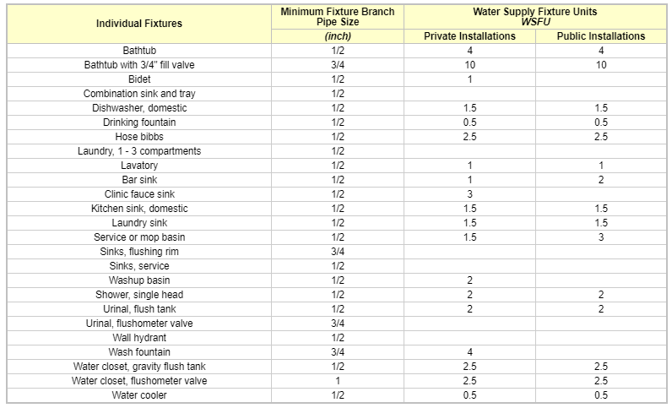
Task: Click the "Public Installations" subheader
Action: [x=601, y=36]
